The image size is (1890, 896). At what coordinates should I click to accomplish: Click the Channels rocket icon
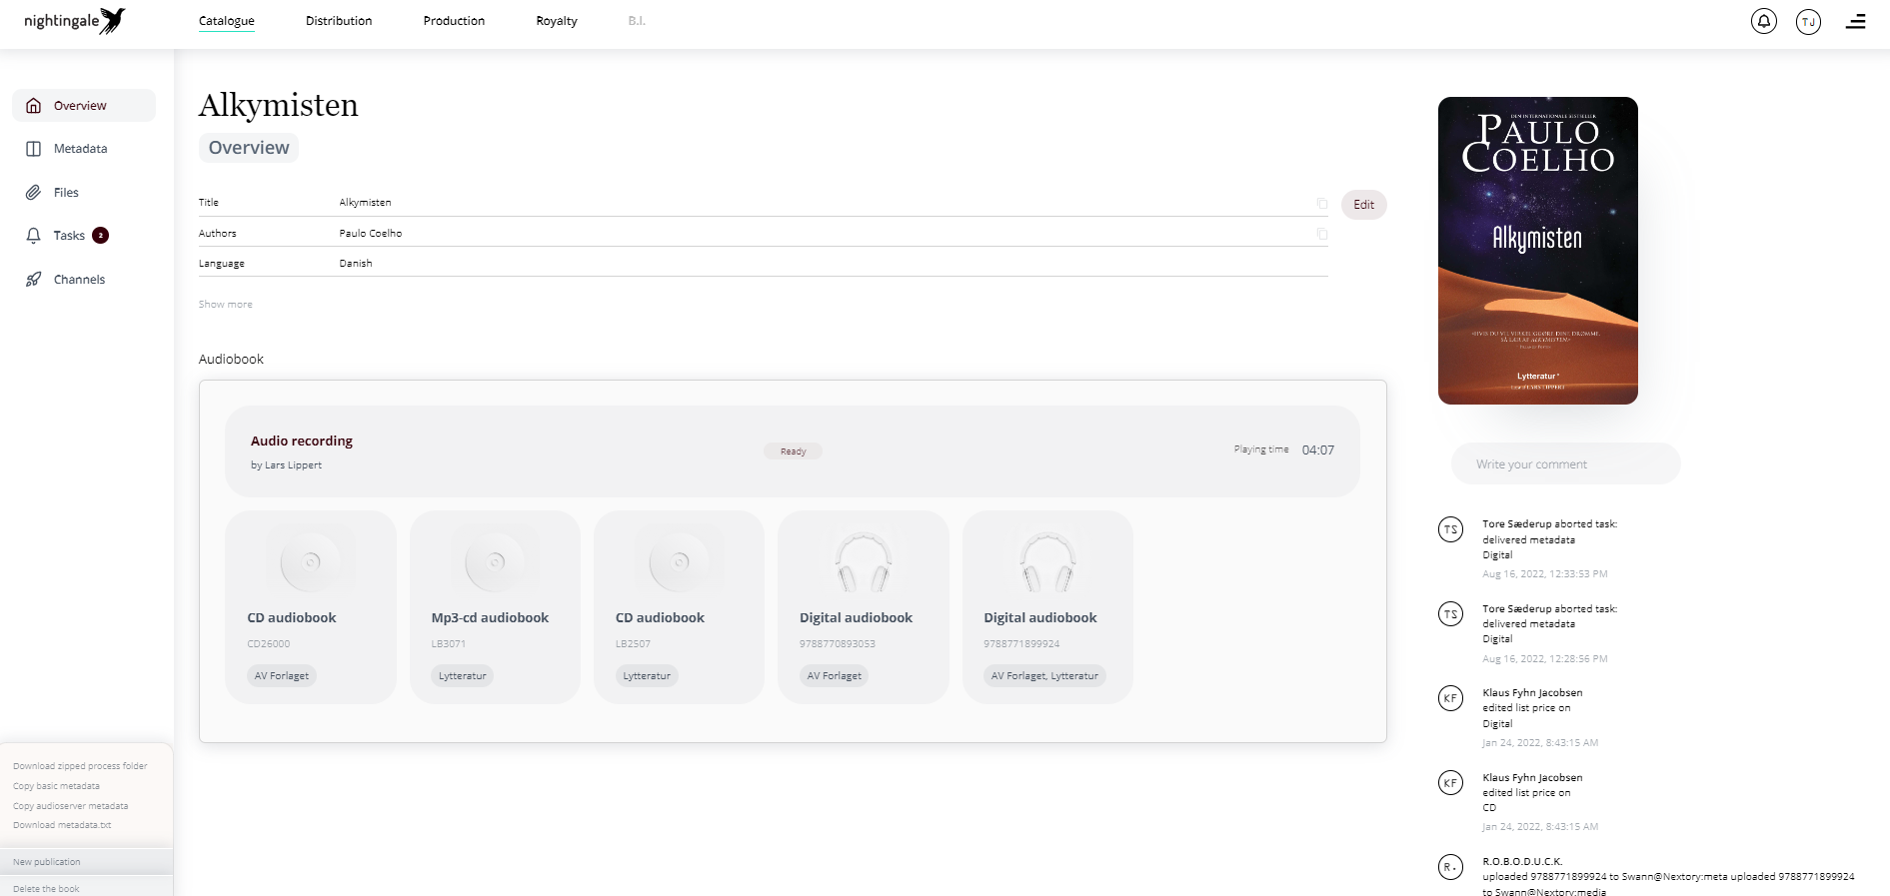pos(33,280)
